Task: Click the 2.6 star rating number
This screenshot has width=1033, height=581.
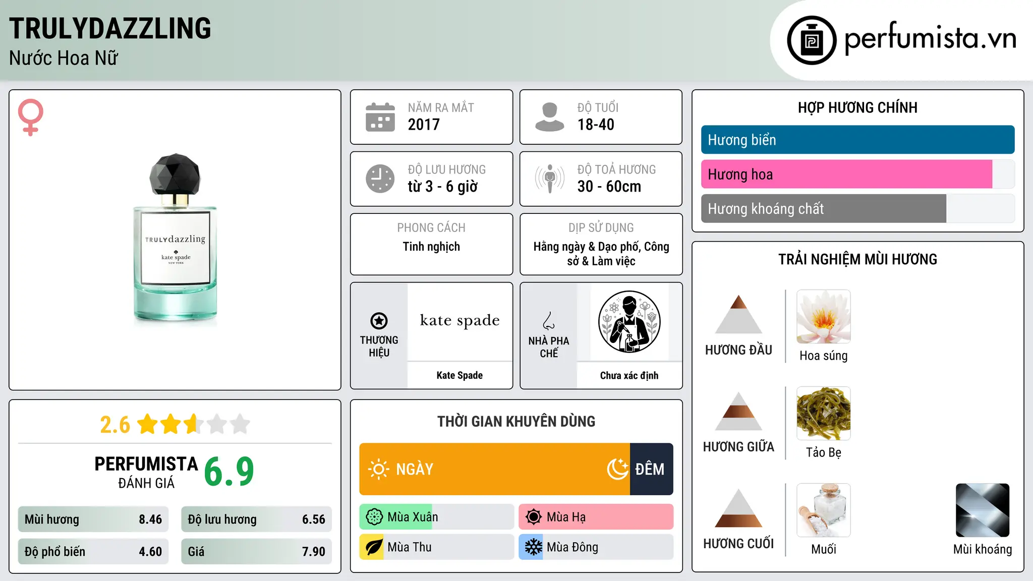Action: click(115, 425)
